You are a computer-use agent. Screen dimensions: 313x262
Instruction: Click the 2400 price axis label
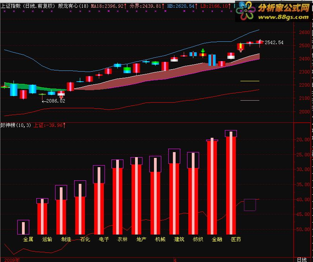click(x=305, y=59)
